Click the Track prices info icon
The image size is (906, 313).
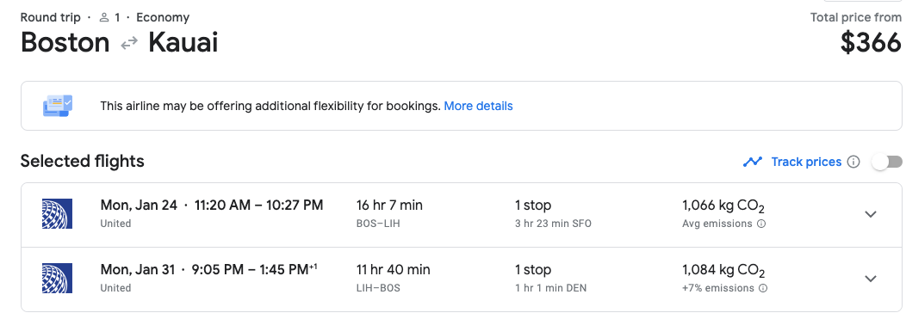(853, 162)
